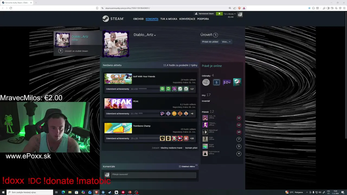The image size is (347, 195).
Task: Toggle the Odebírat vlákno checkbox
Action: 180,167
